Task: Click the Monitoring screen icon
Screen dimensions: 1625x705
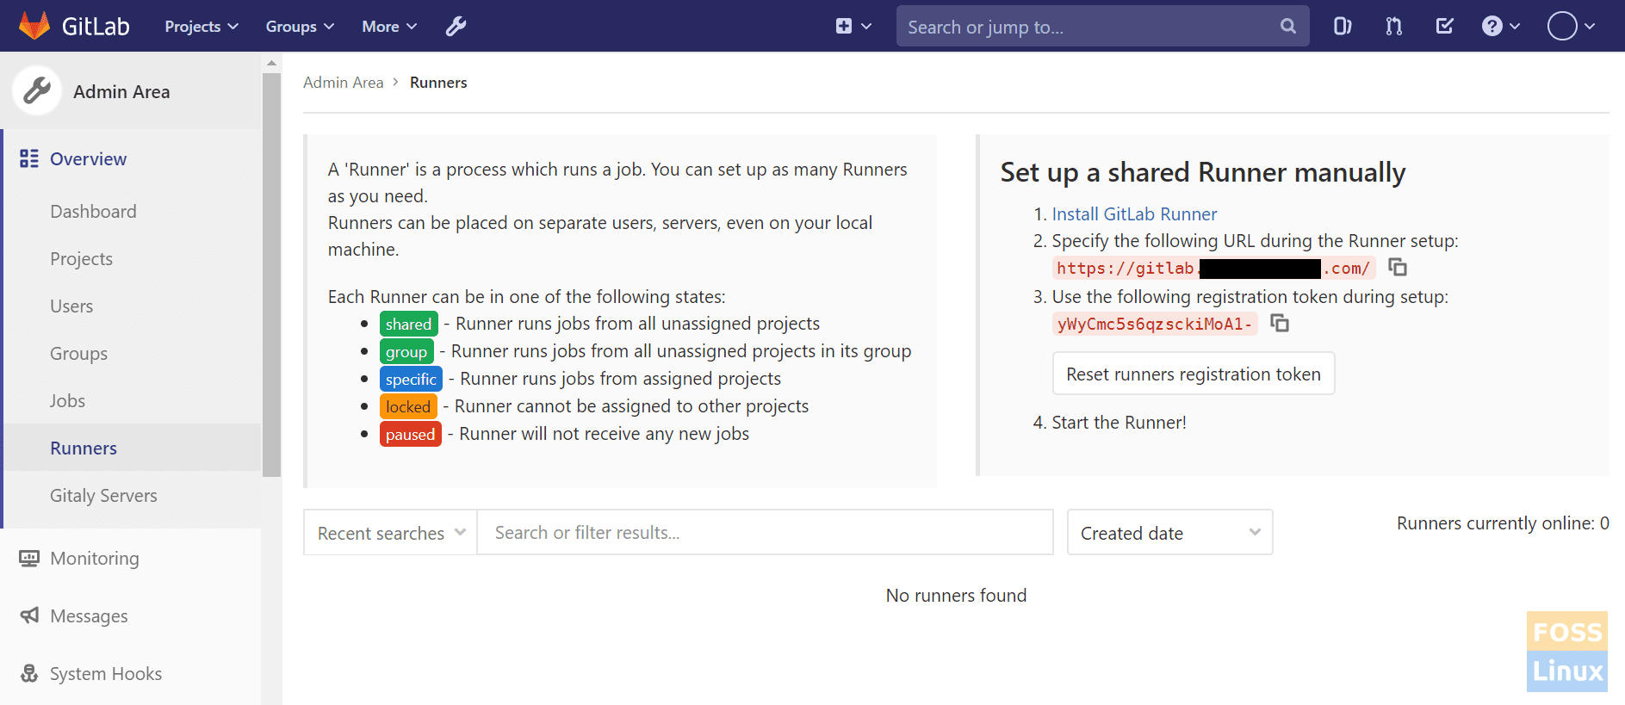Action: pos(29,559)
